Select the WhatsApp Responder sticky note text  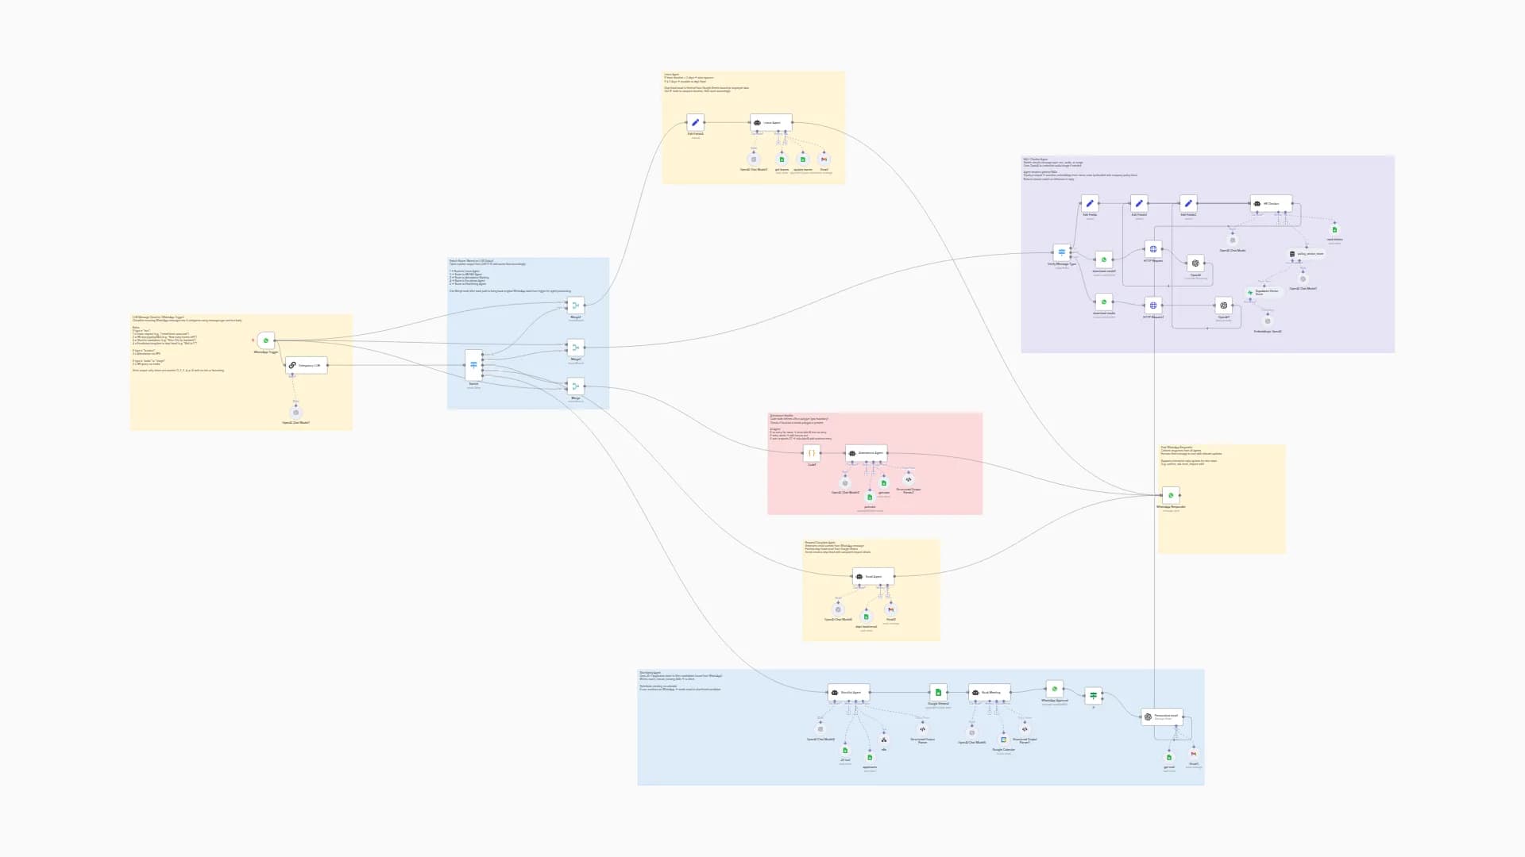tap(1191, 455)
